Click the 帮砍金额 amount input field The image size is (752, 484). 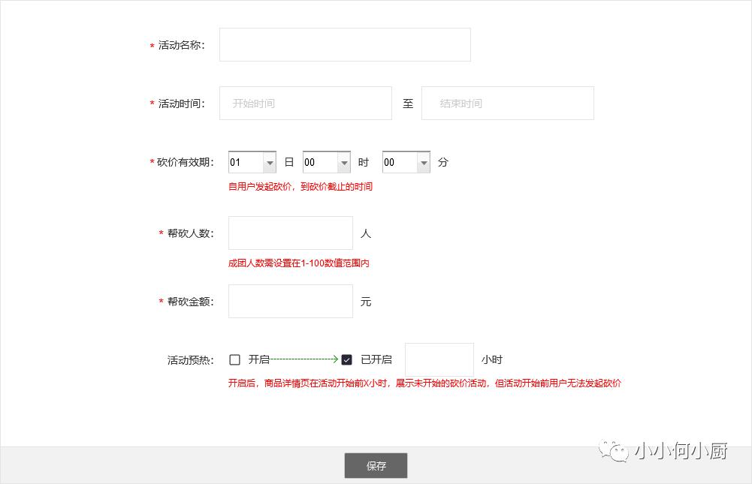point(290,301)
